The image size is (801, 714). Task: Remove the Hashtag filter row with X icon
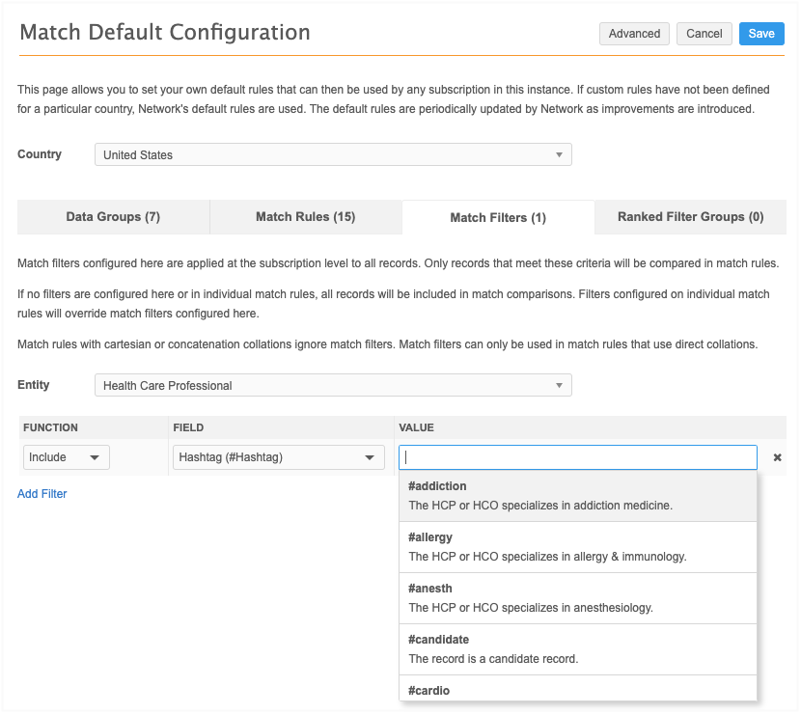(777, 457)
